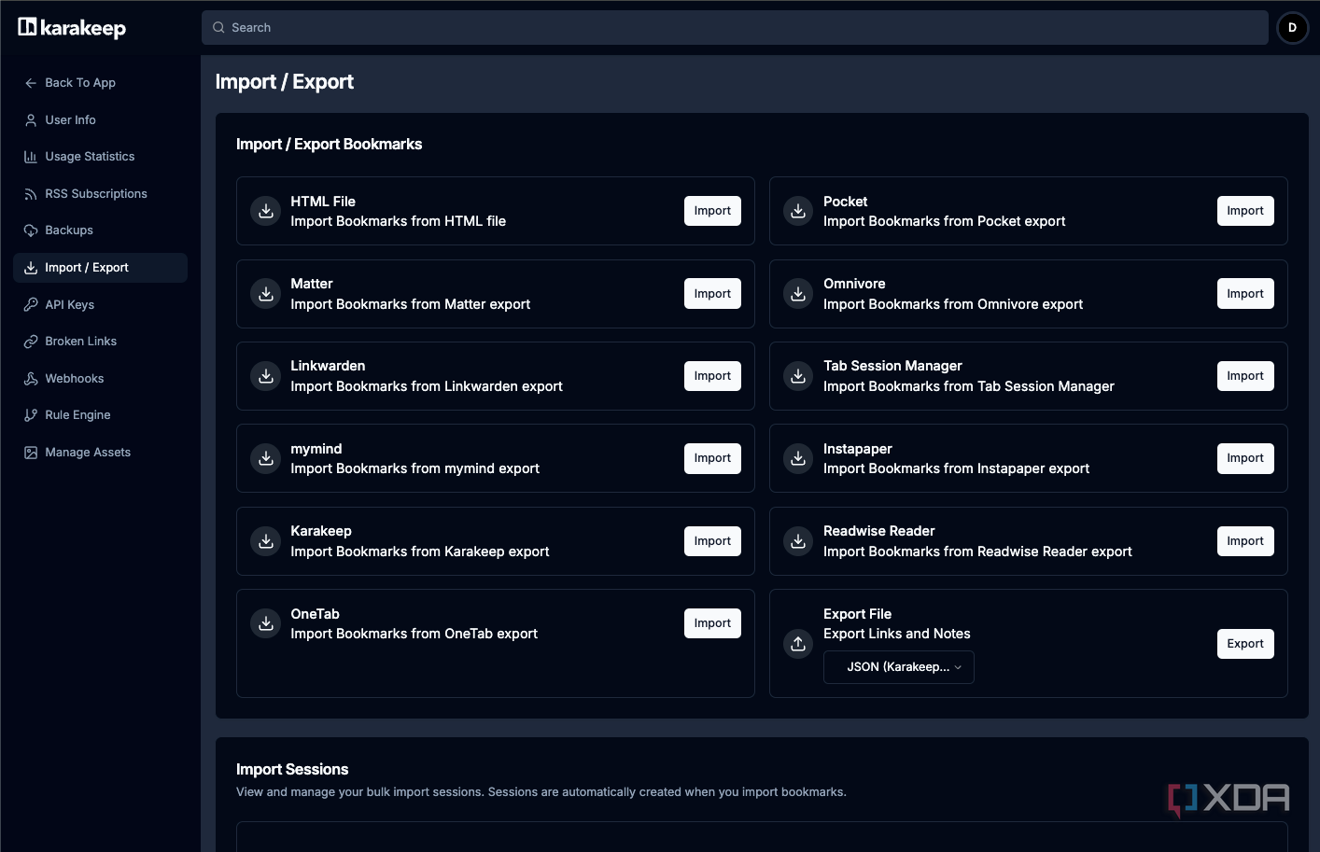Screen dimensions: 1320x852
Task: Open the Manage Assets page
Action: coord(100,453)
